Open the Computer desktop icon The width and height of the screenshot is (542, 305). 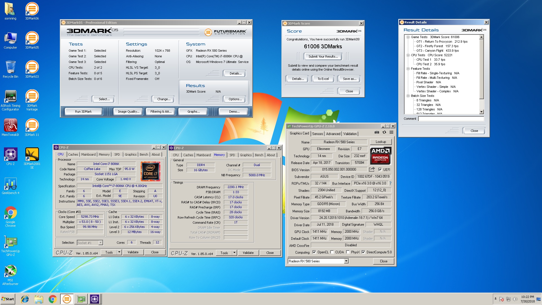tap(10, 40)
